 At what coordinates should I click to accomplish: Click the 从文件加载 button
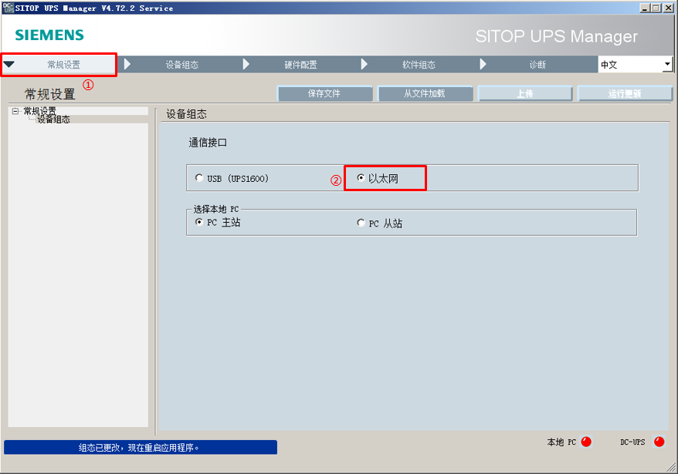tap(425, 93)
